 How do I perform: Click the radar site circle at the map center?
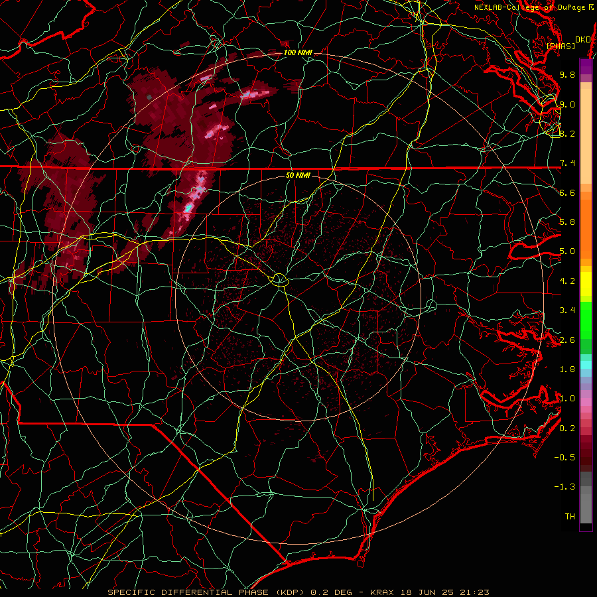click(x=279, y=280)
